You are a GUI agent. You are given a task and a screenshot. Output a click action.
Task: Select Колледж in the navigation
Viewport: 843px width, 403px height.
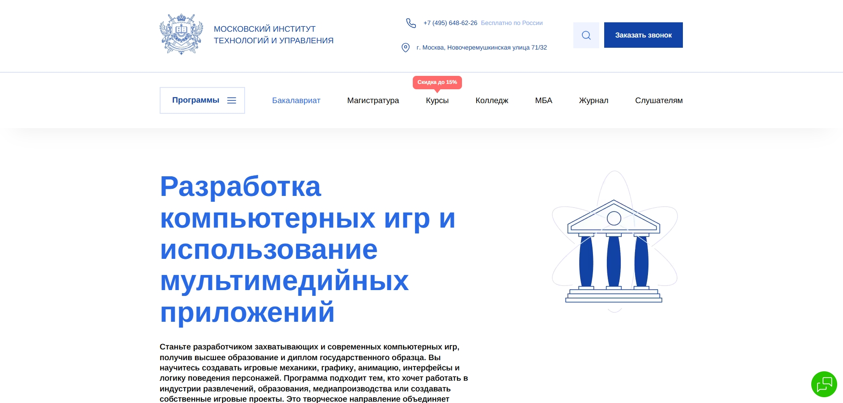click(492, 100)
